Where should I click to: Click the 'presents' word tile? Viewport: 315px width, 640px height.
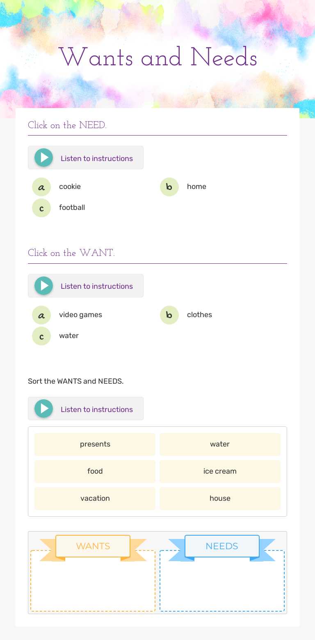tap(95, 444)
